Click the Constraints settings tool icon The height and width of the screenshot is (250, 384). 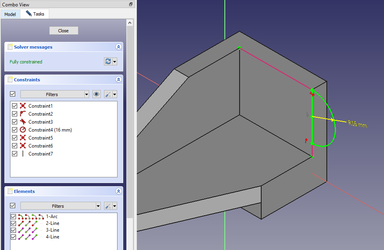pyautogui.click(x=108, y=94)
